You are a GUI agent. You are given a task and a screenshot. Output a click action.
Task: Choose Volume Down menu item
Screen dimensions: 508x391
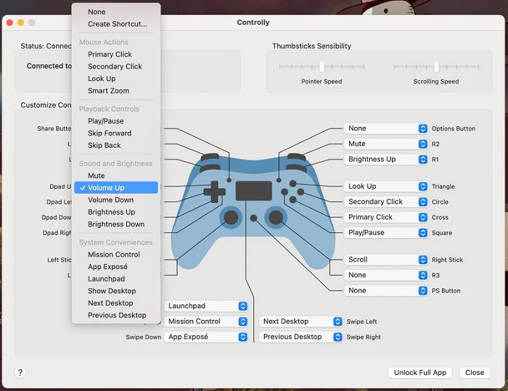(x=116, y=200)
